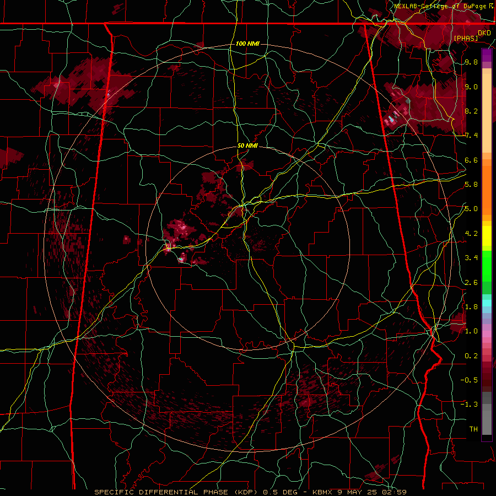Click the 1.0 scale value label
The height and width of the screenshot is (496, 496).
471,331
